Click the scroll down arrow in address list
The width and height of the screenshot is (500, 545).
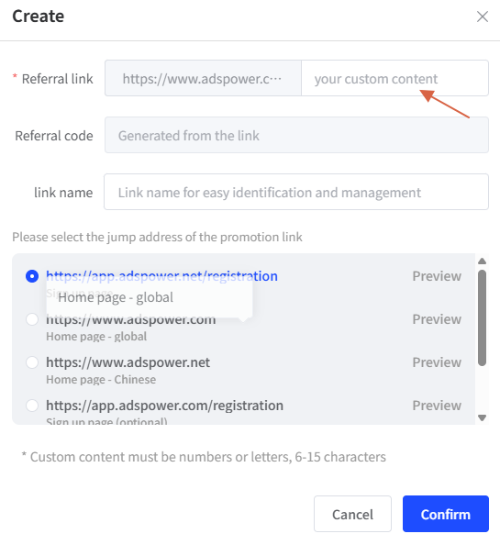[482, 417]
